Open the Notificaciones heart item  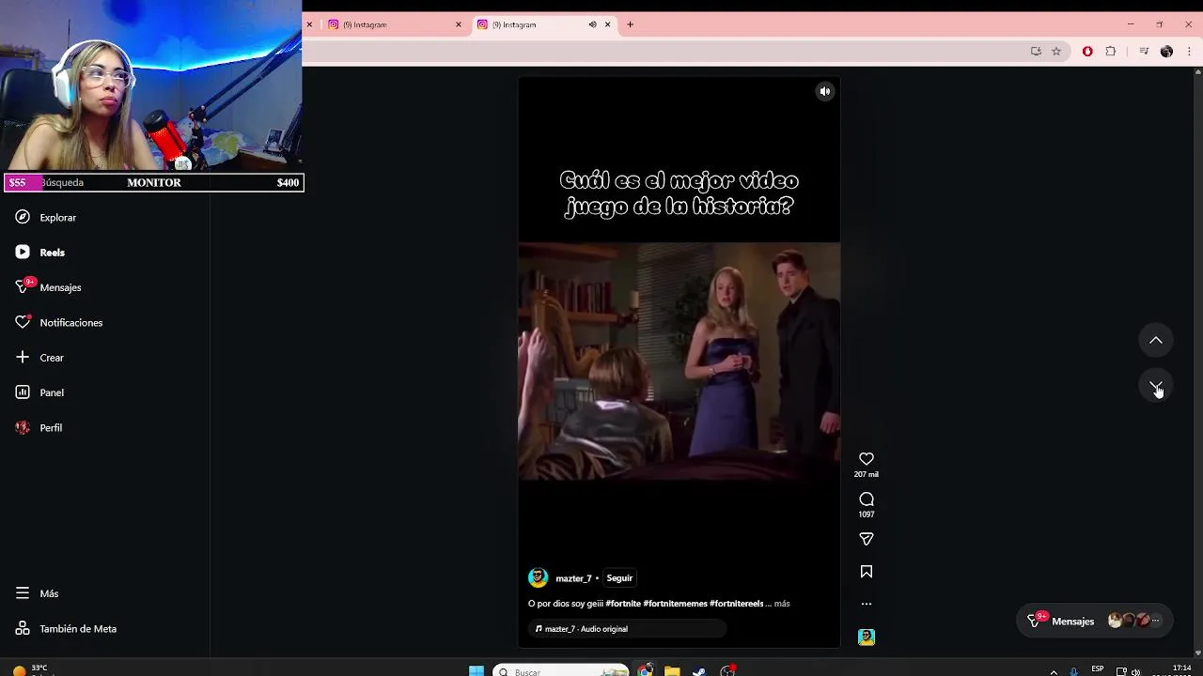(58, 322)
